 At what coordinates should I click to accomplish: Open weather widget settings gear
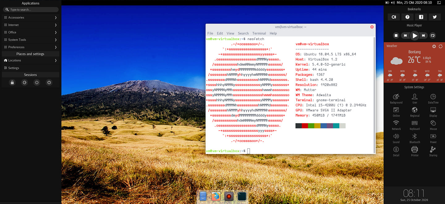434,46
